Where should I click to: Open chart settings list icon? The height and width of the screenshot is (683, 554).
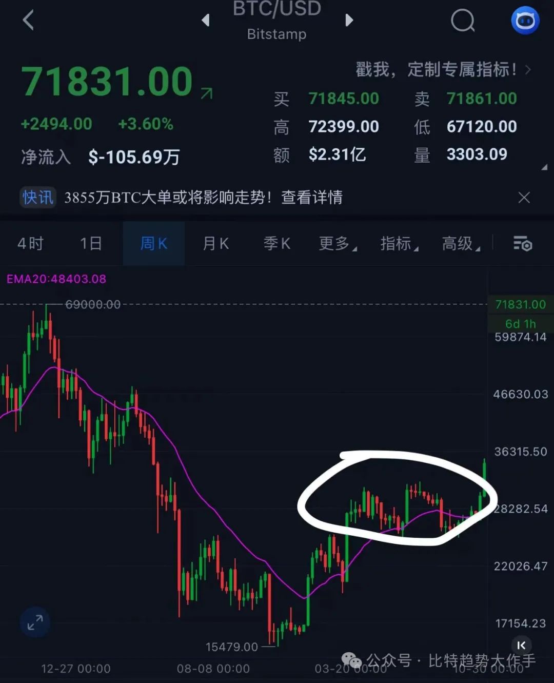pos(523,243)
